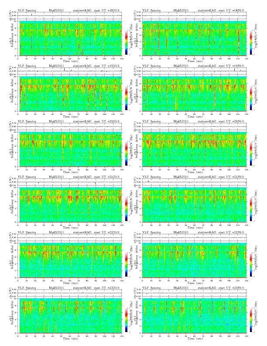Click the PSD color bar of the UT=2120:0 plot
The image size is (267, 346).
point(126,209)
